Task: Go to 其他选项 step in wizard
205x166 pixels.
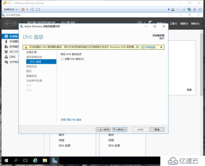Action: [31, 67]
